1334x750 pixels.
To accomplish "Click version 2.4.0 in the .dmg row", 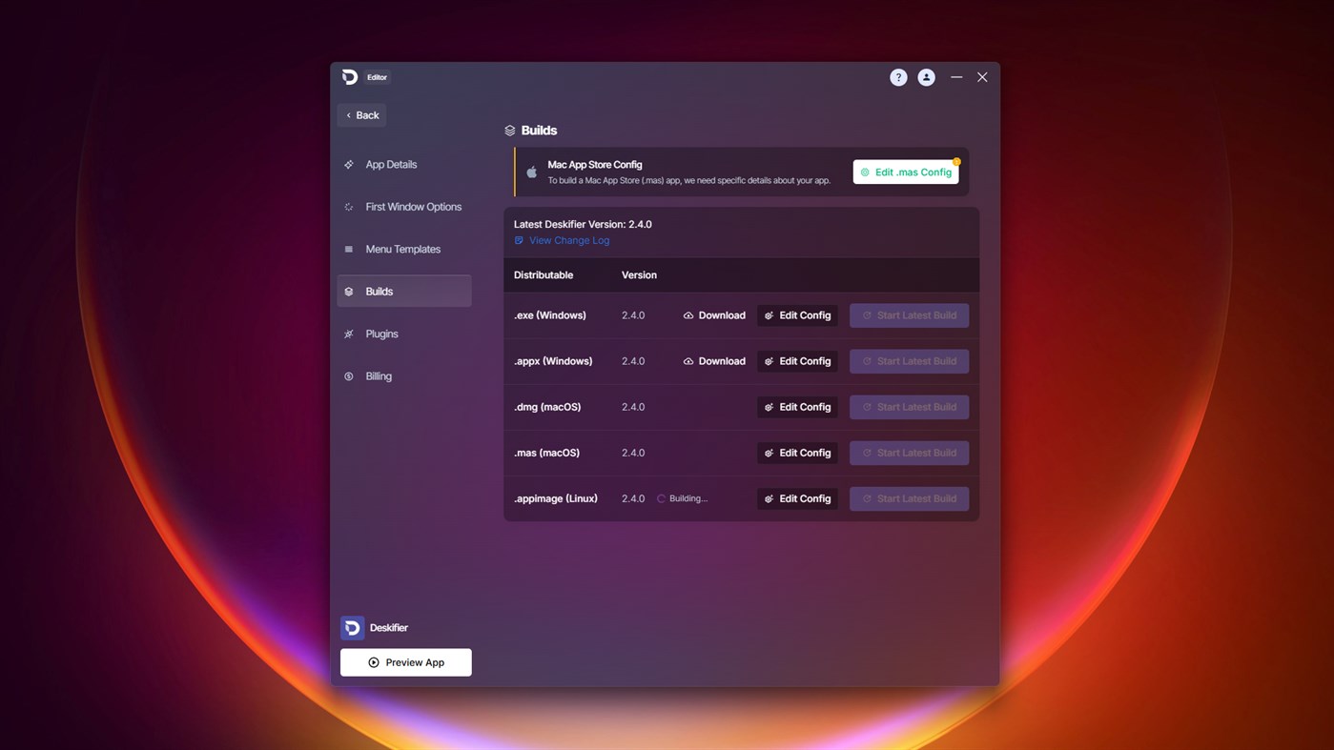I will click(x=633, y=407).
